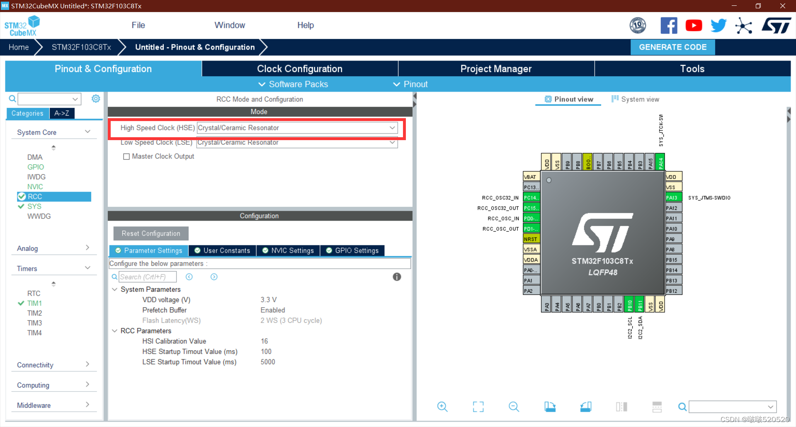This screenshot has height=427, width=796.
Task: Go to Home breadcrumb
Action: [19, 47]
